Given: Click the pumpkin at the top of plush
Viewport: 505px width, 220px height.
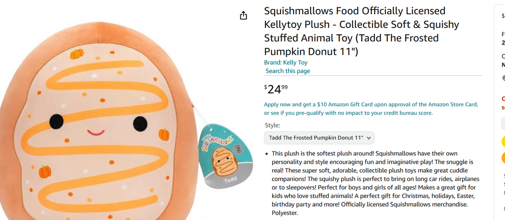Looking at the screenshot, I should point(76,54).
